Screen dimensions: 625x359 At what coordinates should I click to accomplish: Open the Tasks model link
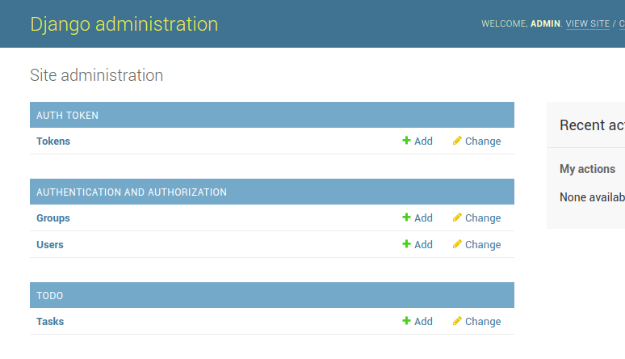click(50, 322)
